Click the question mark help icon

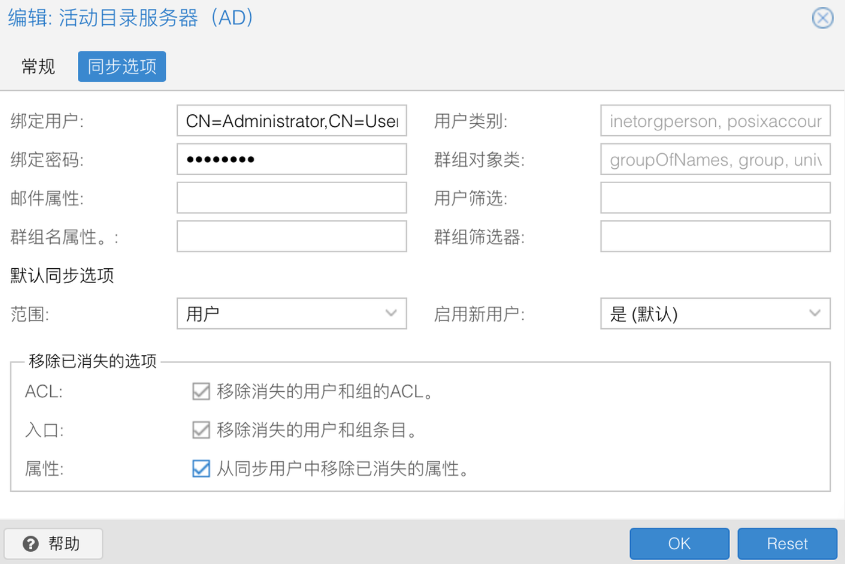(x=31, y=544)
